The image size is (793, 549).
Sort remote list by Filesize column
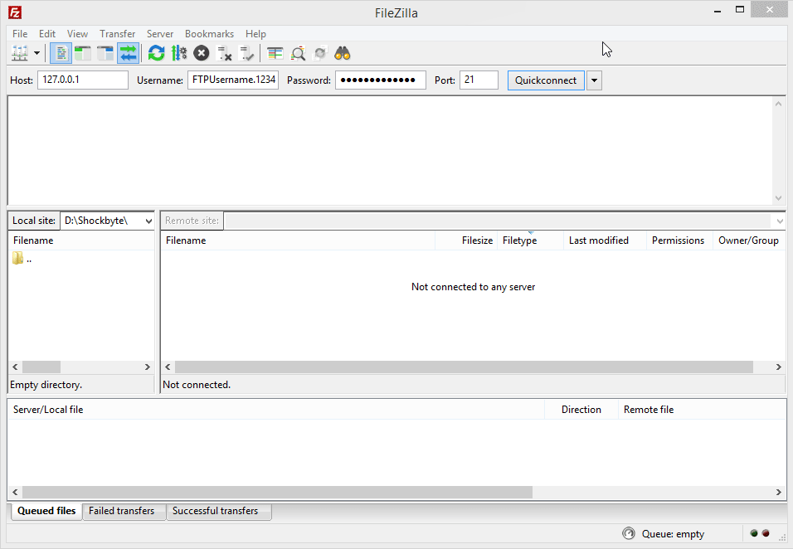point(466,240)
